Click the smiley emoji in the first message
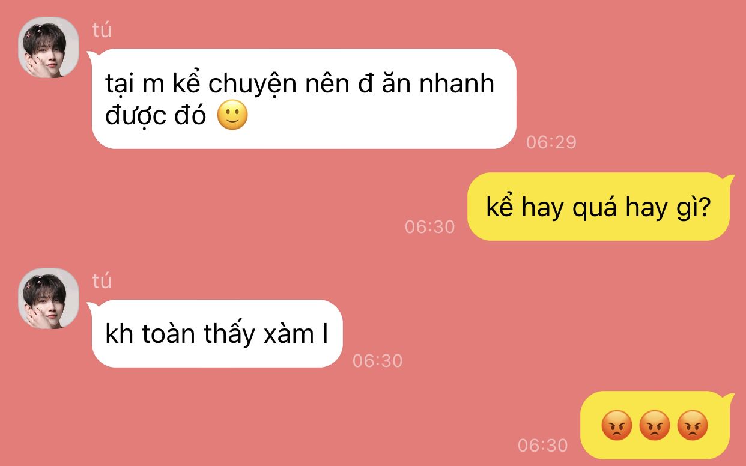 tap(232, 116)
